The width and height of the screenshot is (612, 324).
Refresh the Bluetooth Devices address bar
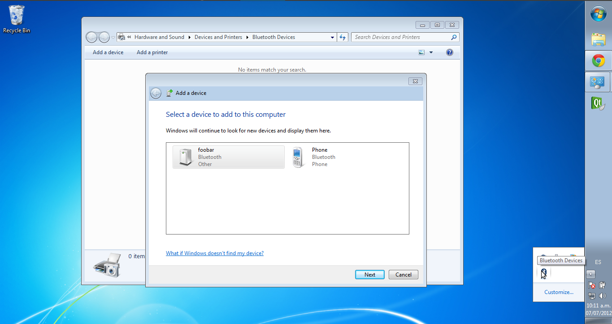(342, 37)
